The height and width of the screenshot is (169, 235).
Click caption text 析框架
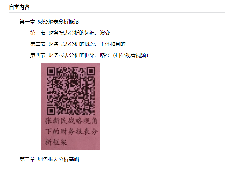(x=56, y=142)
